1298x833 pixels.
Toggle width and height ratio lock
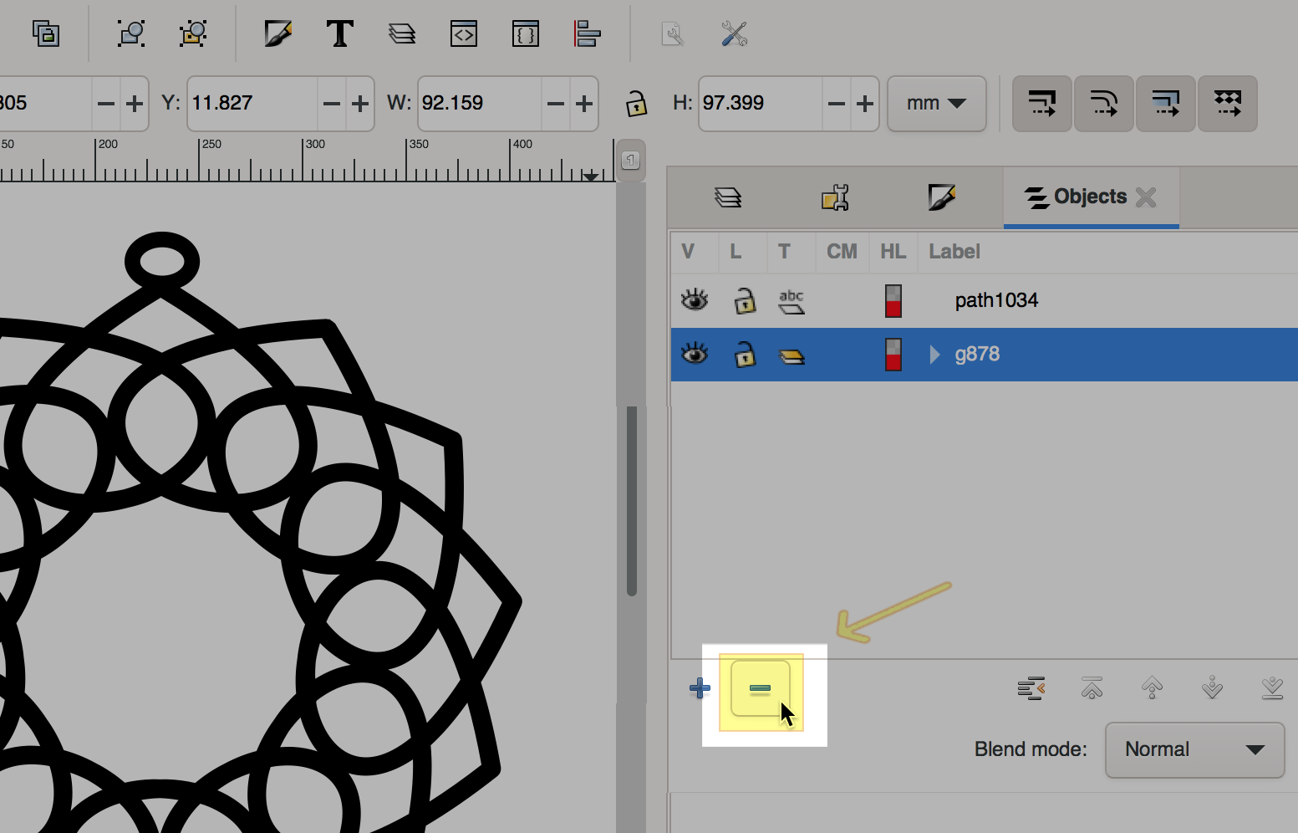click(636, 104)
